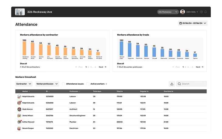Click the calendar icon in date range
This screenshot has height=139, width=222.
click(181, 23)
